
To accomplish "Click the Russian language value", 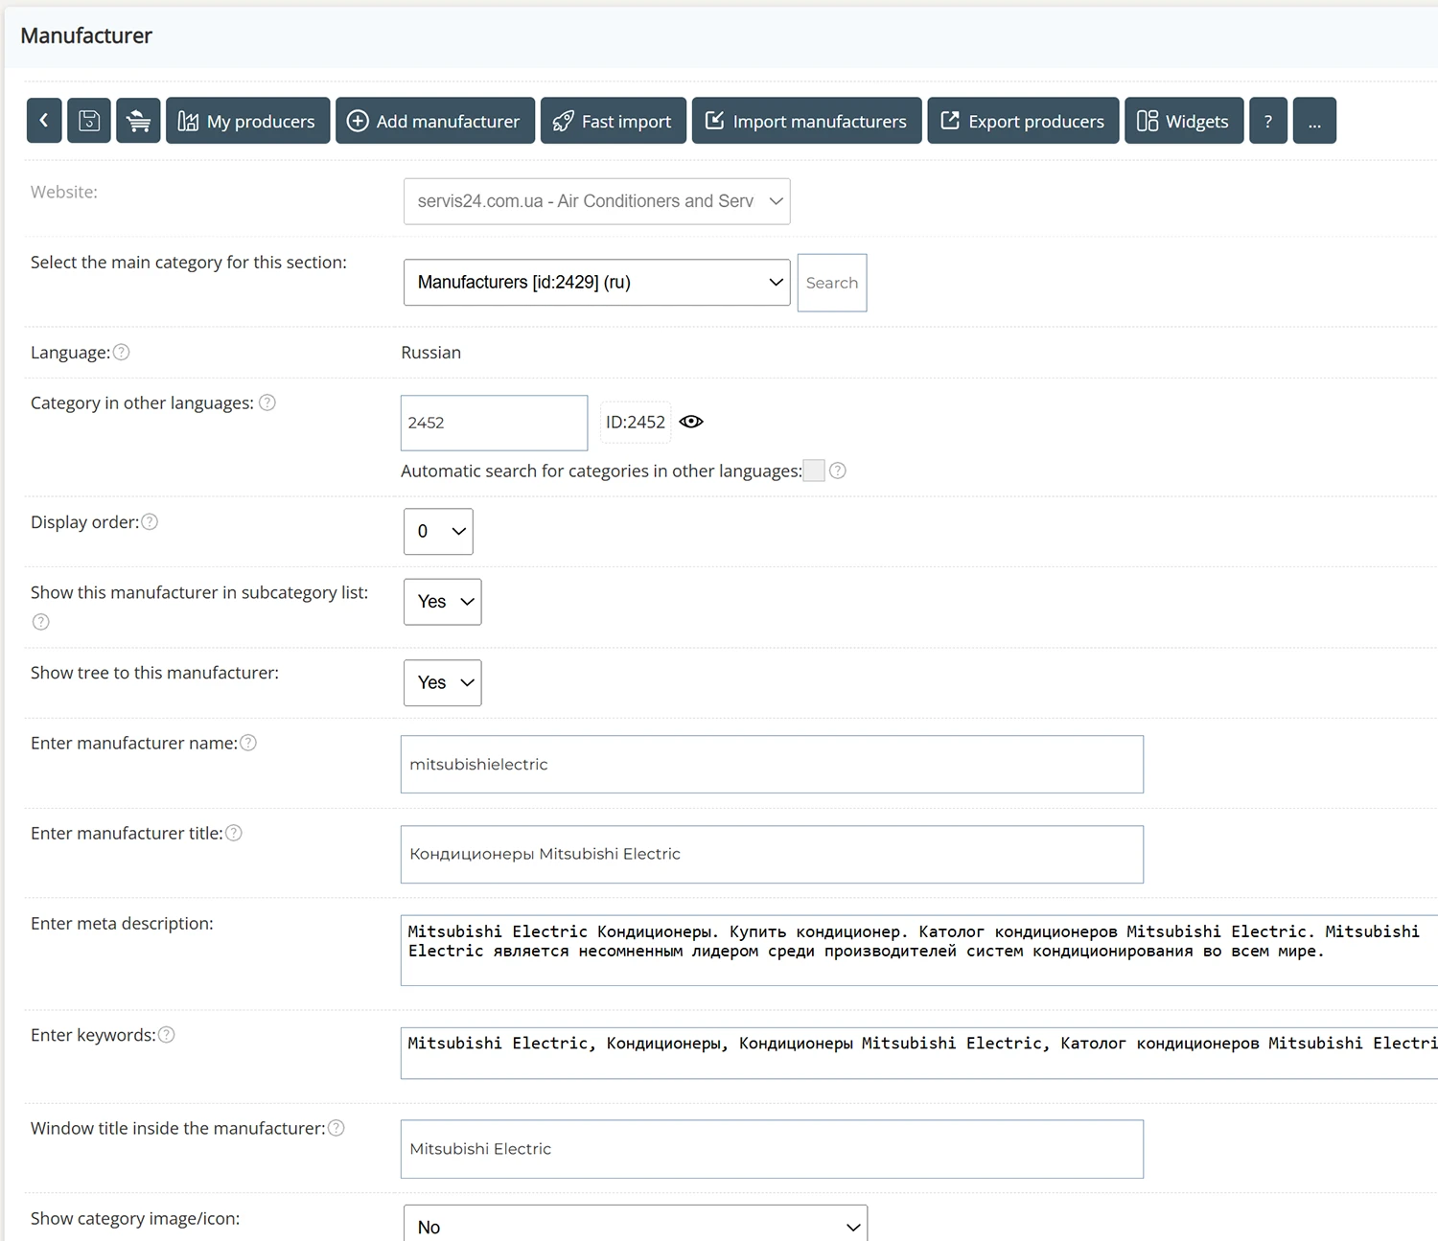I will click(430, 353).
